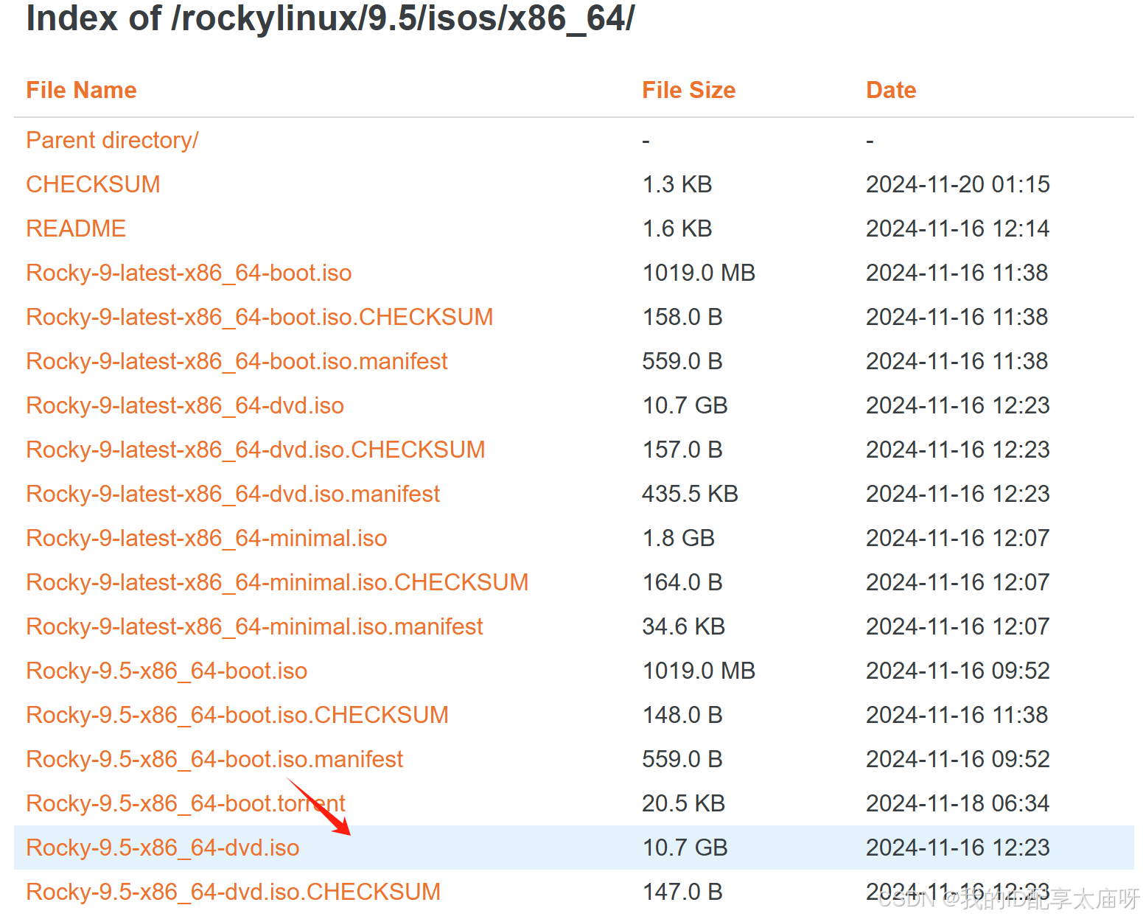Screen dimensions: 1143x919
Task: Select the 157.0 B size cell
Action: tap(682, 450)
